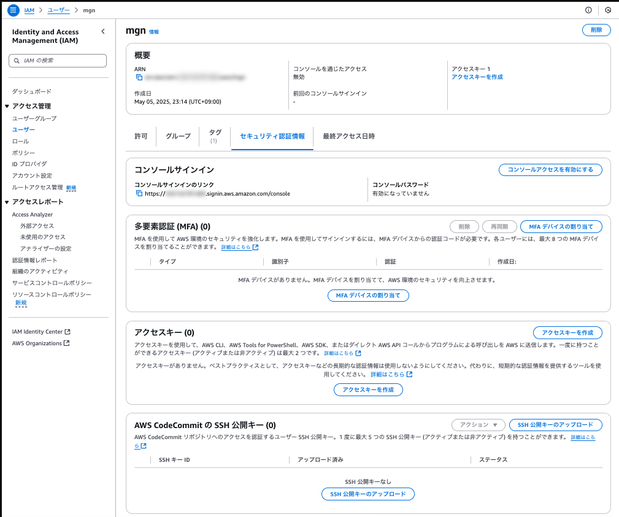Copy the console sign-in link URL
619x517 pixels.
[x=139, y=193]
